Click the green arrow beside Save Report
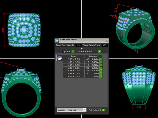 (99, 51)
